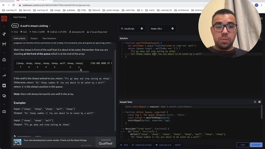Click the Codewars logo in sidebar
This screenshot has height=149, width=265.
point(4,18)
